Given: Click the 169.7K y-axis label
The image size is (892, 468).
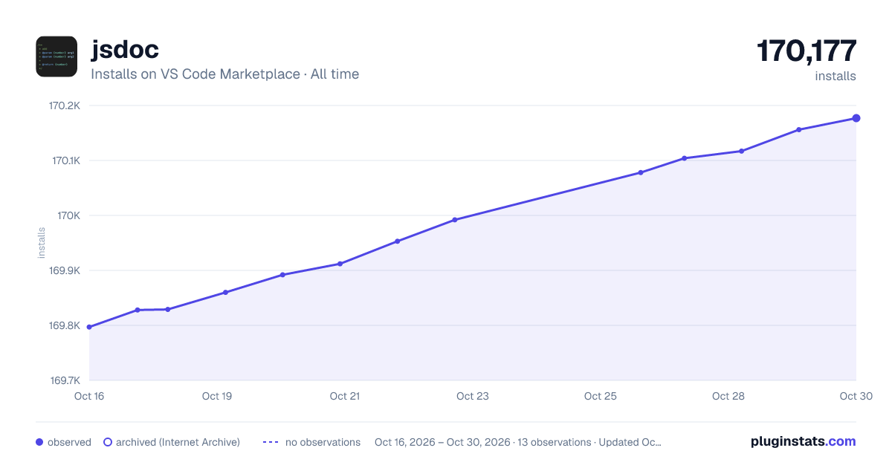Looking at the screenshot, I should coord(65,380).
